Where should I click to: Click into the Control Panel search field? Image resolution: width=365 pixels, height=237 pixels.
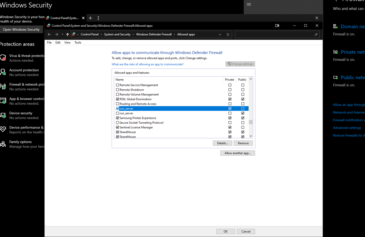(275, 34)
